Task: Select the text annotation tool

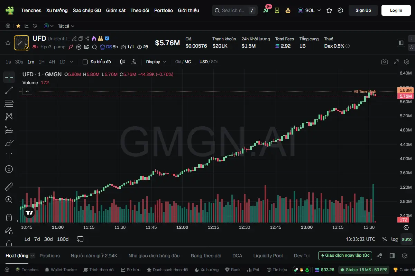Action: 9,156
